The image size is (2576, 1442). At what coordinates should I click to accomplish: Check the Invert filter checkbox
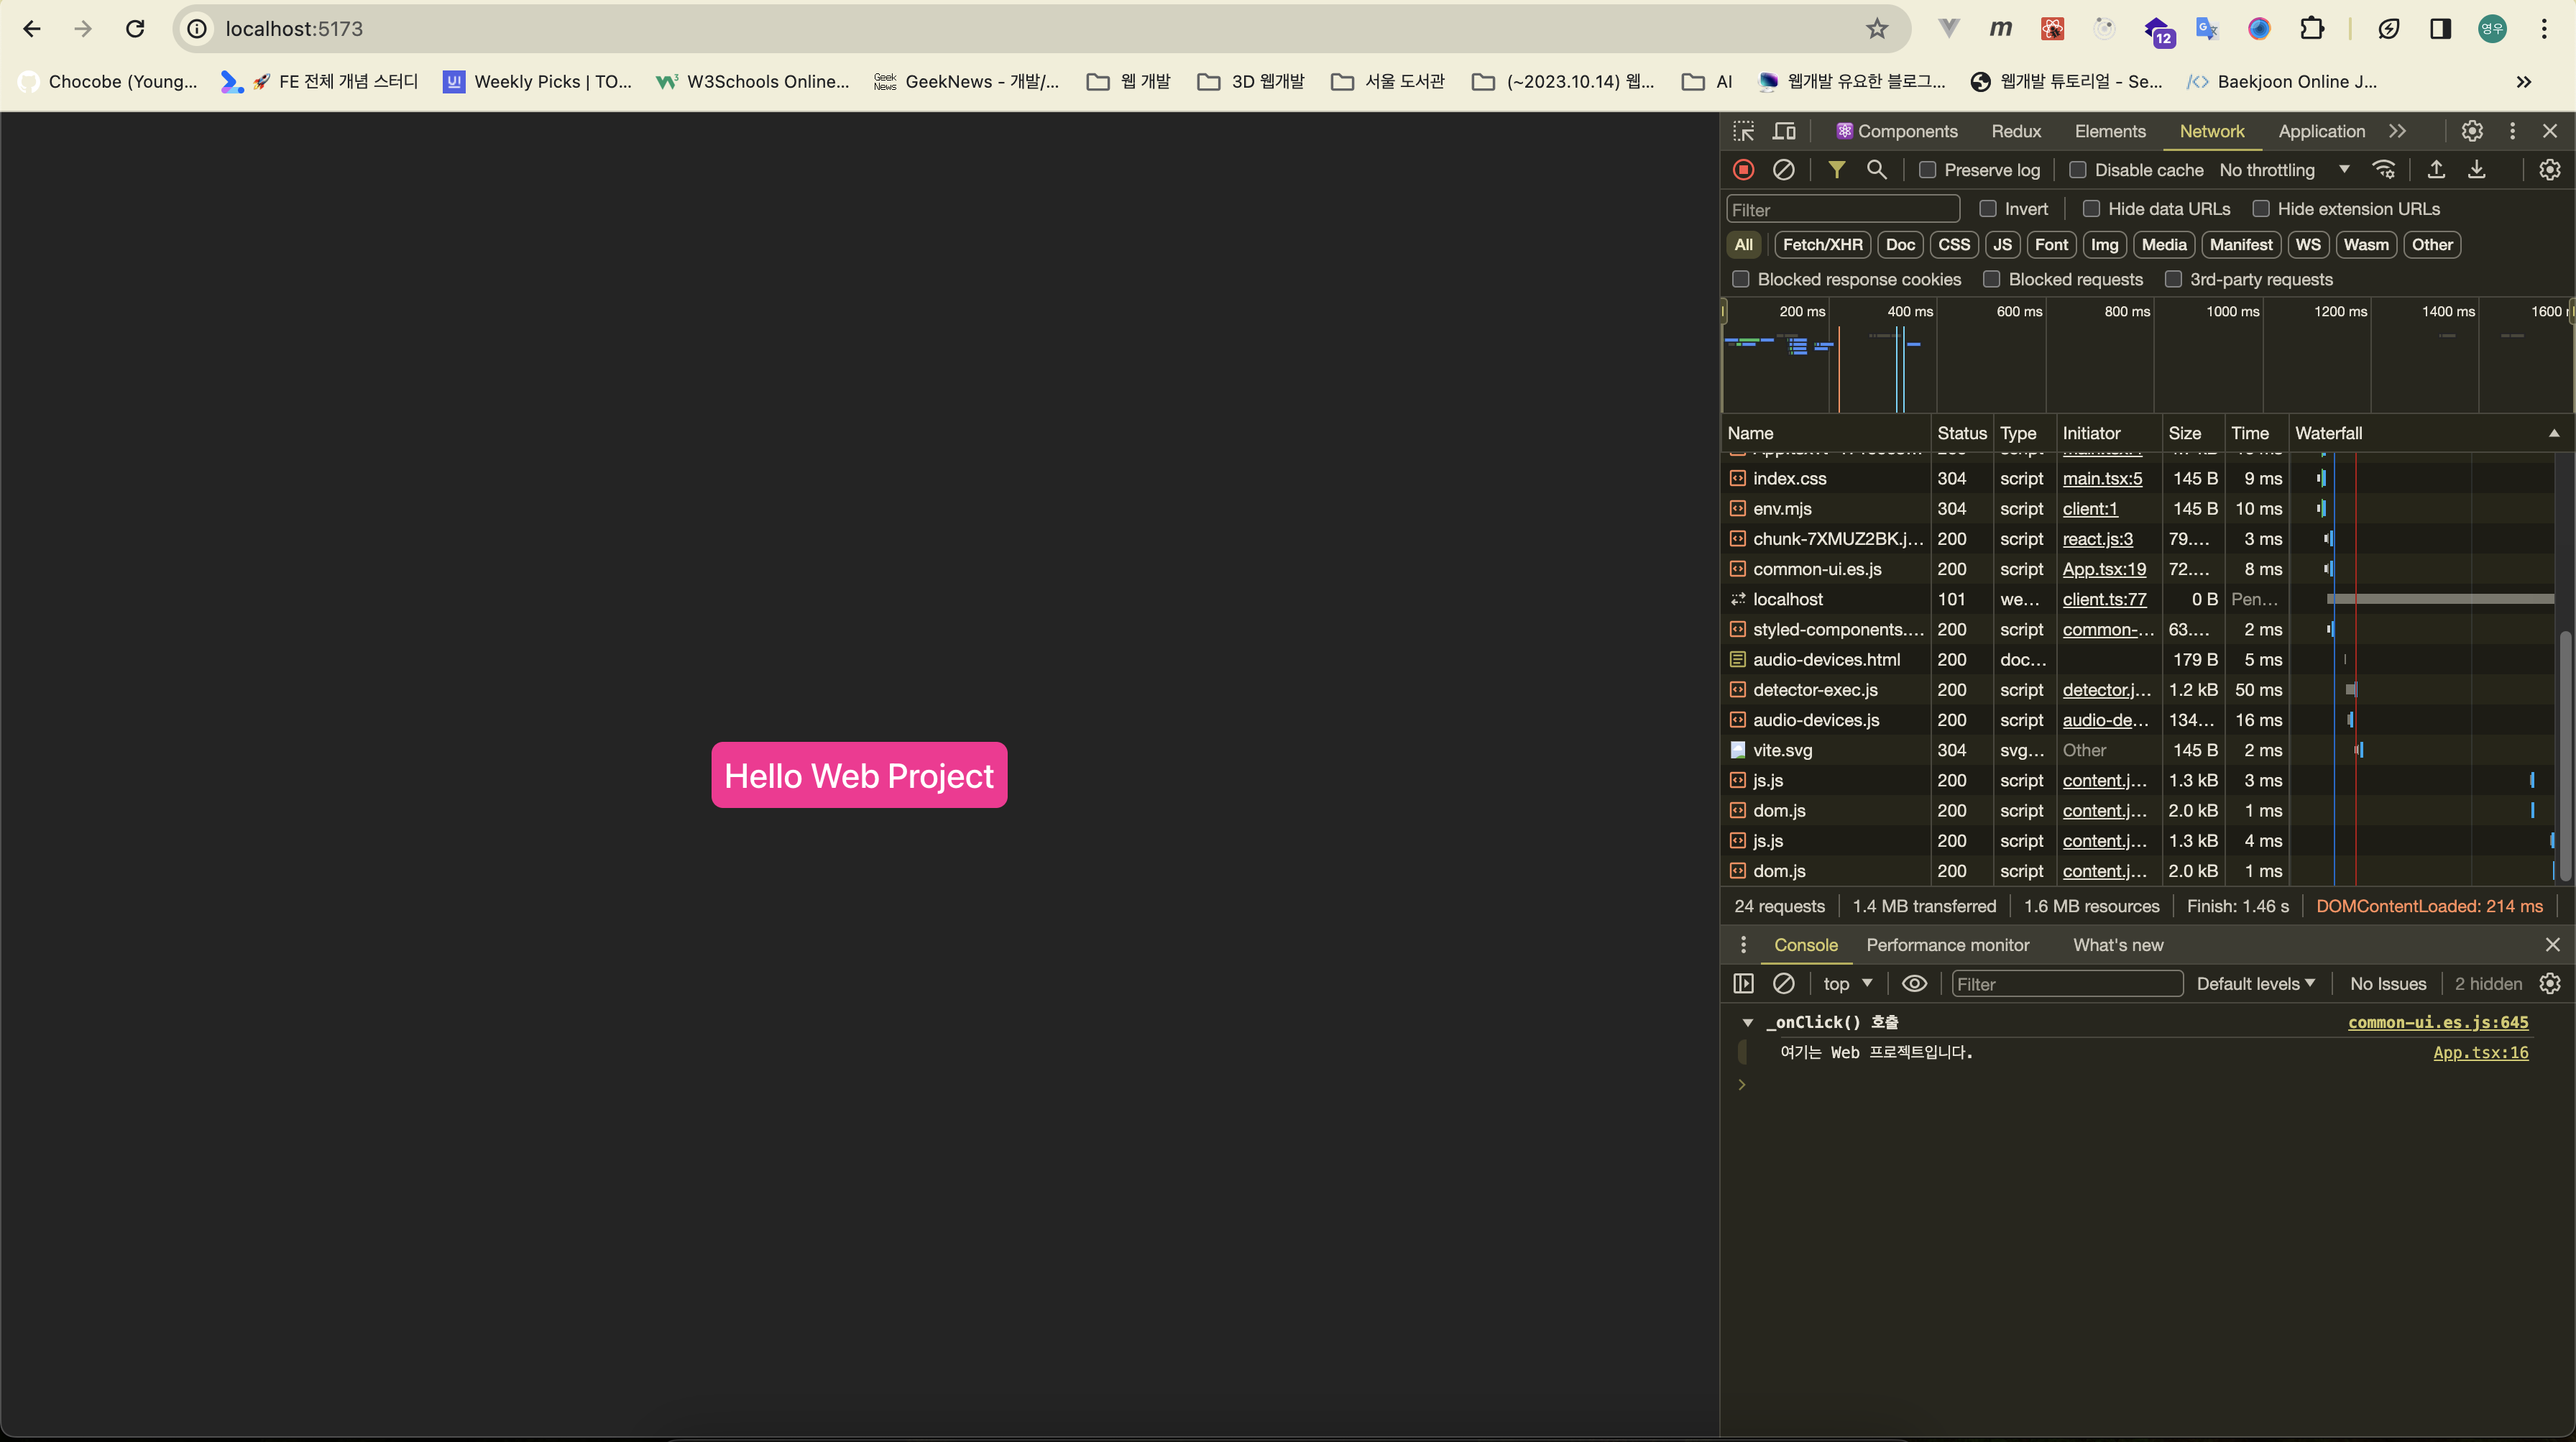coord(1988,209)
